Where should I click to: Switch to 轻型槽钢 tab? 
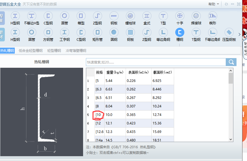[x=54, y=50]
